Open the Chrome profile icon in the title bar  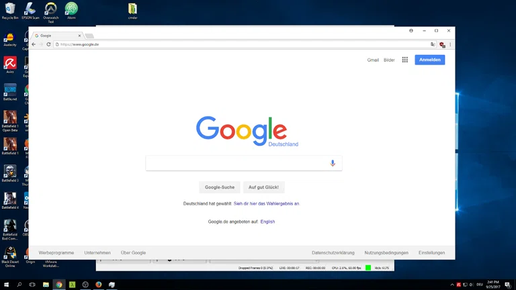tap(411, 31)
